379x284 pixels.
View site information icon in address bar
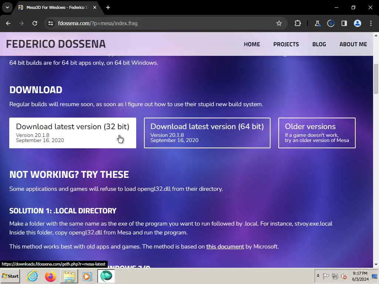(50, 23)
